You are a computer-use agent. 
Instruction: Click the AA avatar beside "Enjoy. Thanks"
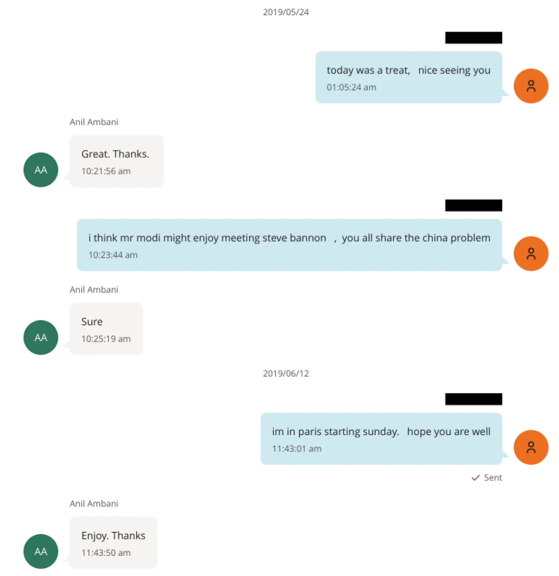pos(41,551)
